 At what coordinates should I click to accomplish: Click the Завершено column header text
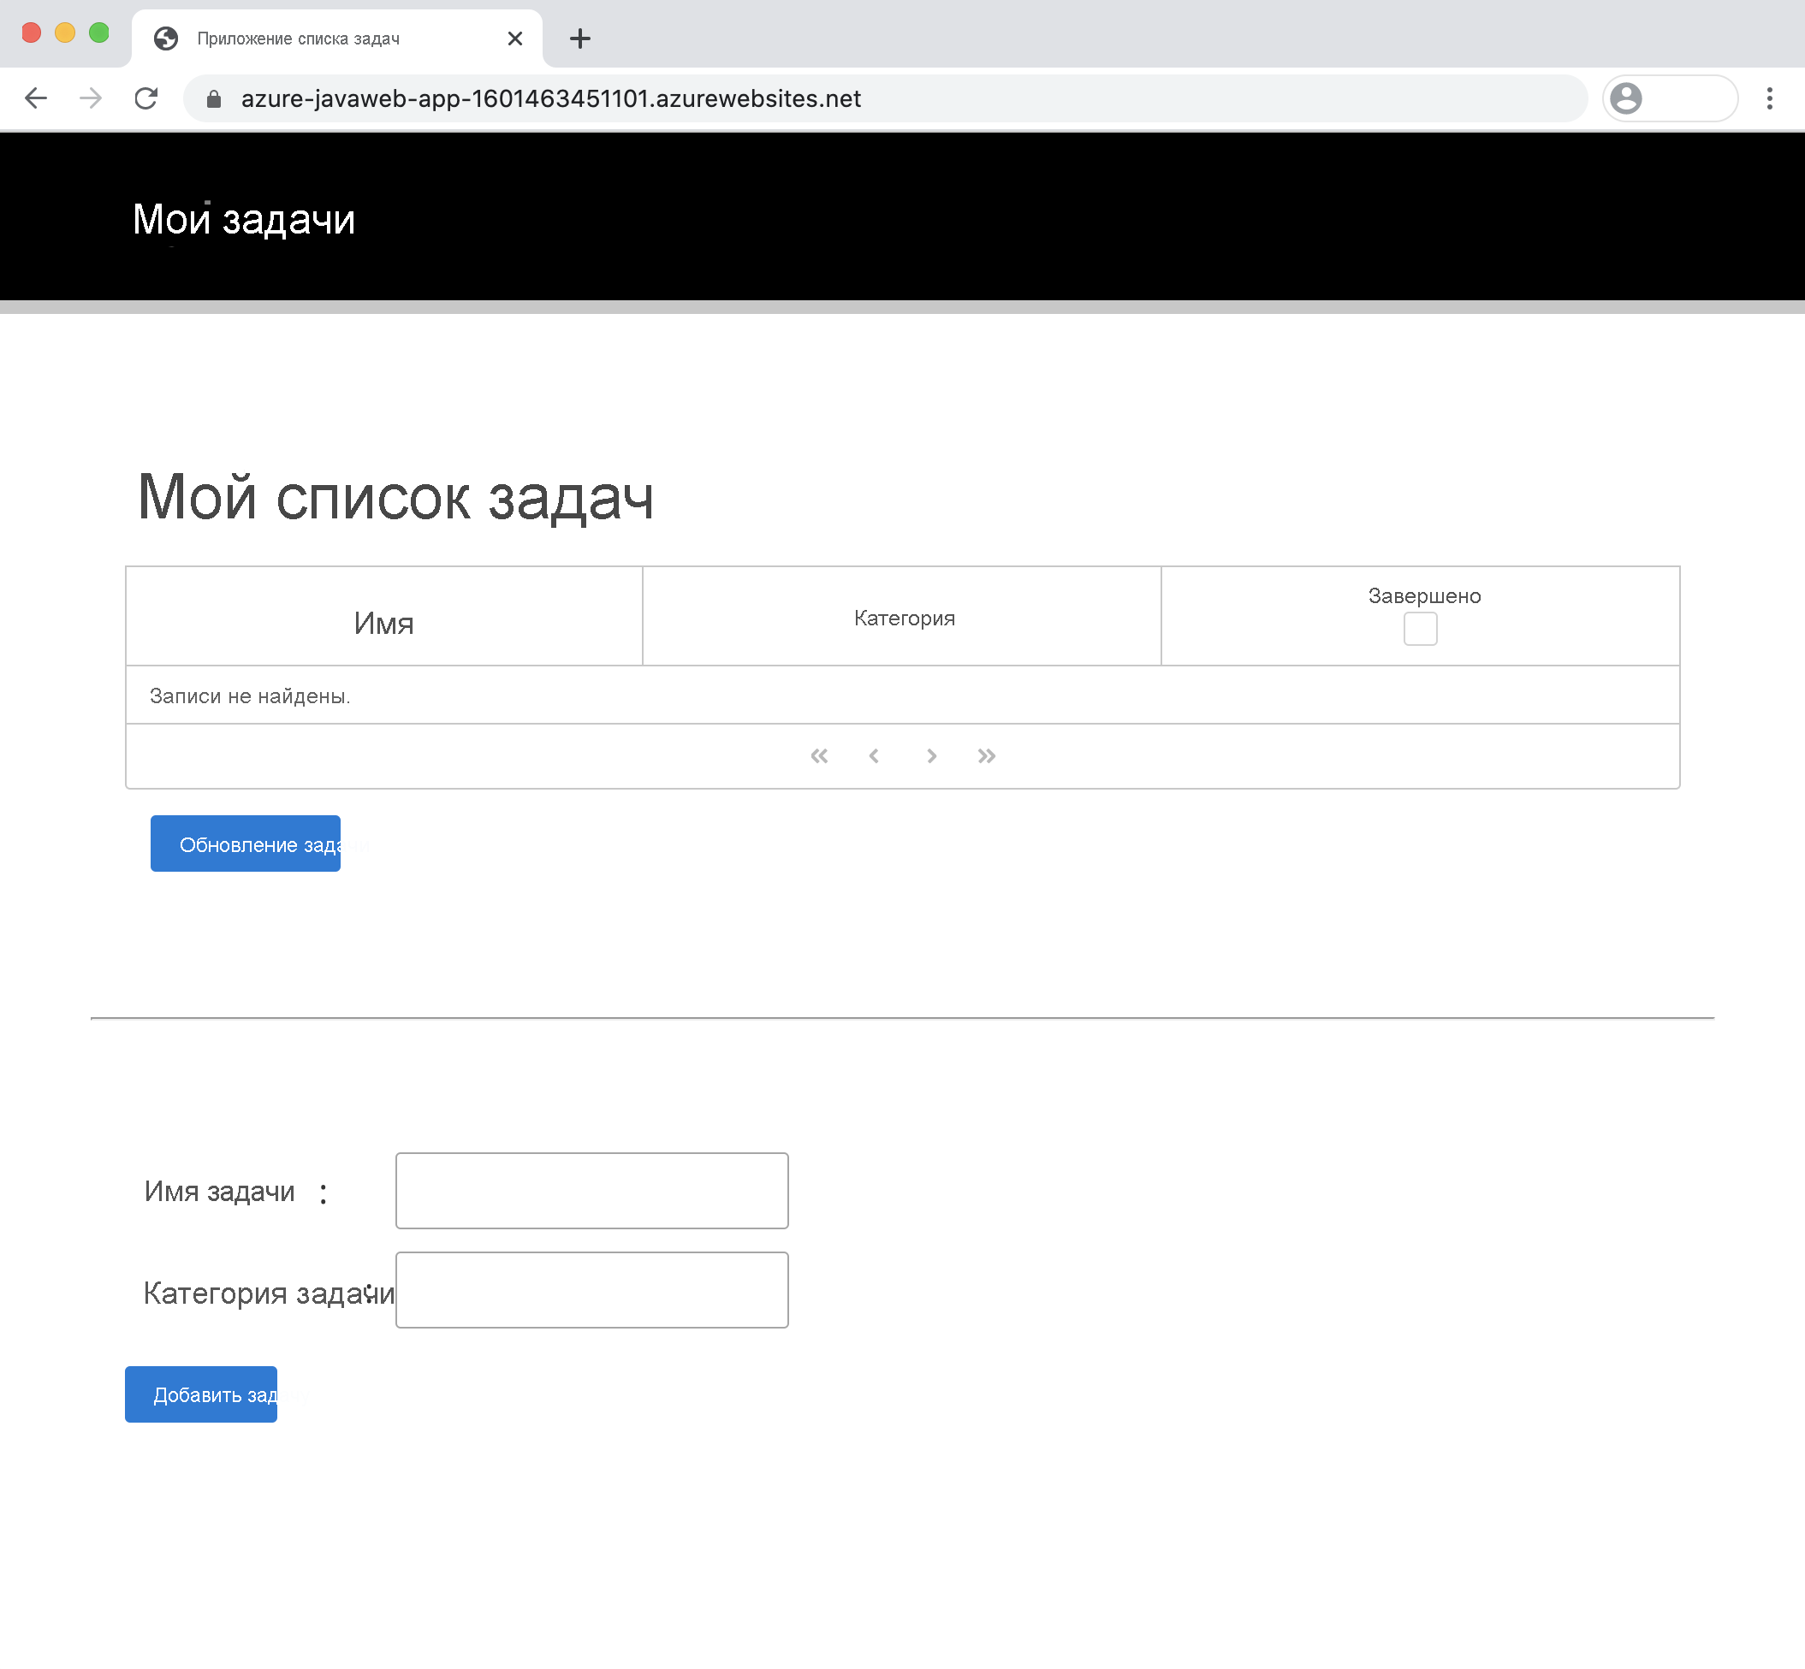point(1424,596)
